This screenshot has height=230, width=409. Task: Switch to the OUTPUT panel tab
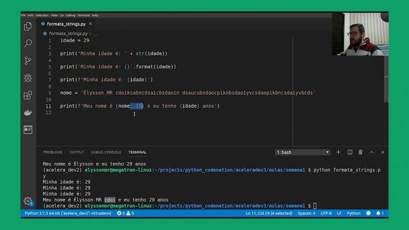pos(77,152)
